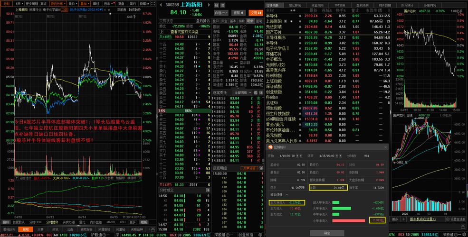Go to previous stock with left arrow beside 300236

[161, 5]
